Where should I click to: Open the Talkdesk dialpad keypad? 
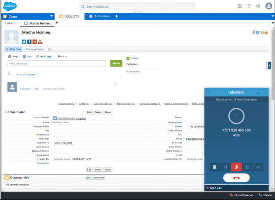(x=214, y=167)
